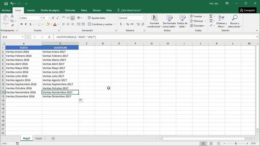This screenshot has height=146, width=260.
Task: Pick the yellow fill color bucket
Action: [48, 24]
